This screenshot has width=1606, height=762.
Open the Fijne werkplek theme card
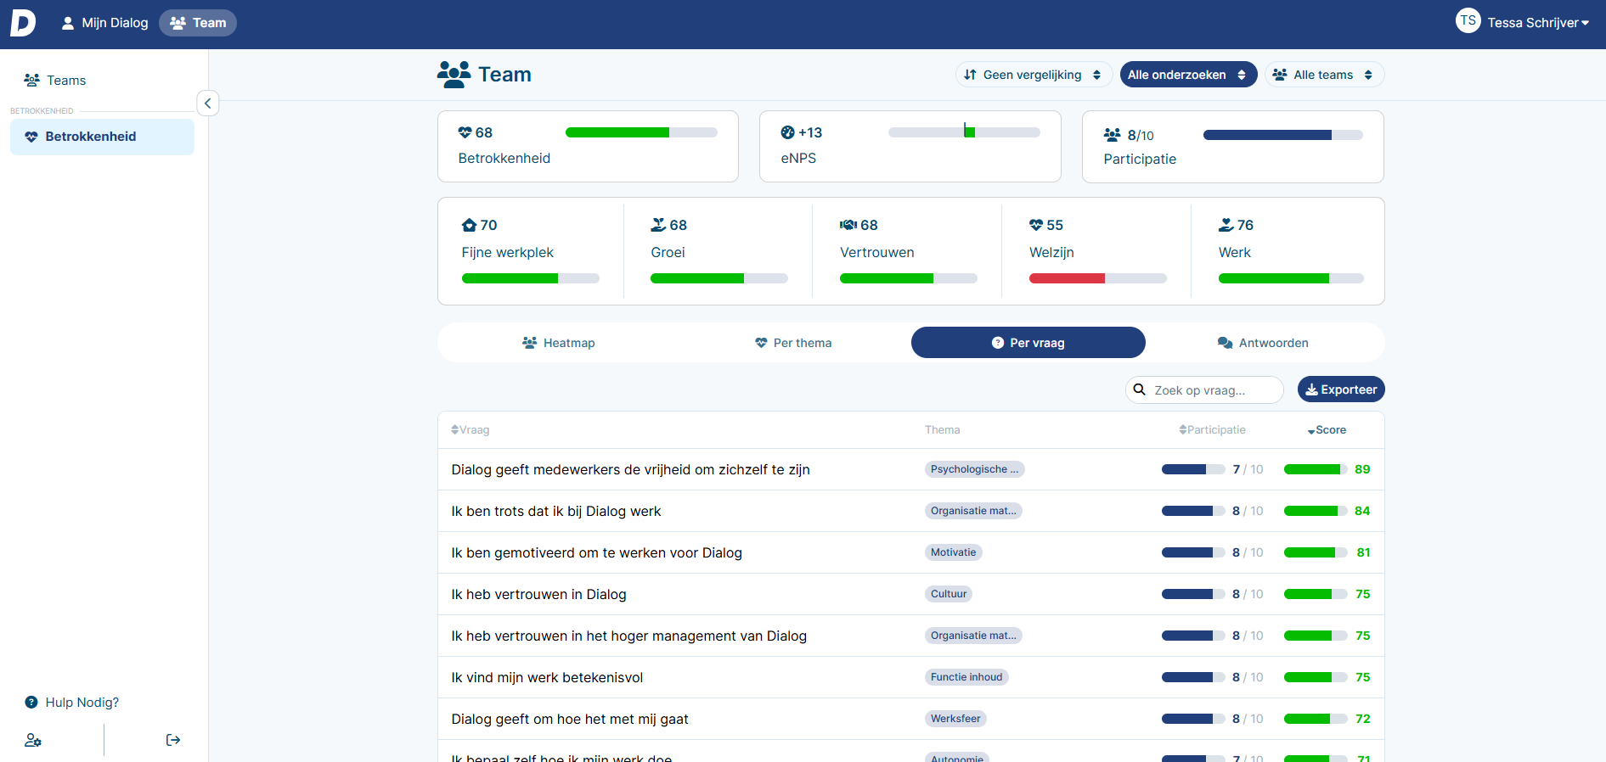(531, 251)
